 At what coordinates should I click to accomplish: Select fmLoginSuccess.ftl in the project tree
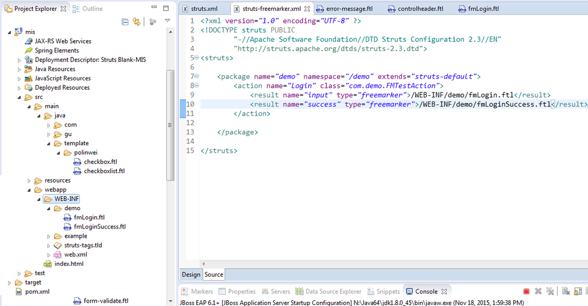99,227
